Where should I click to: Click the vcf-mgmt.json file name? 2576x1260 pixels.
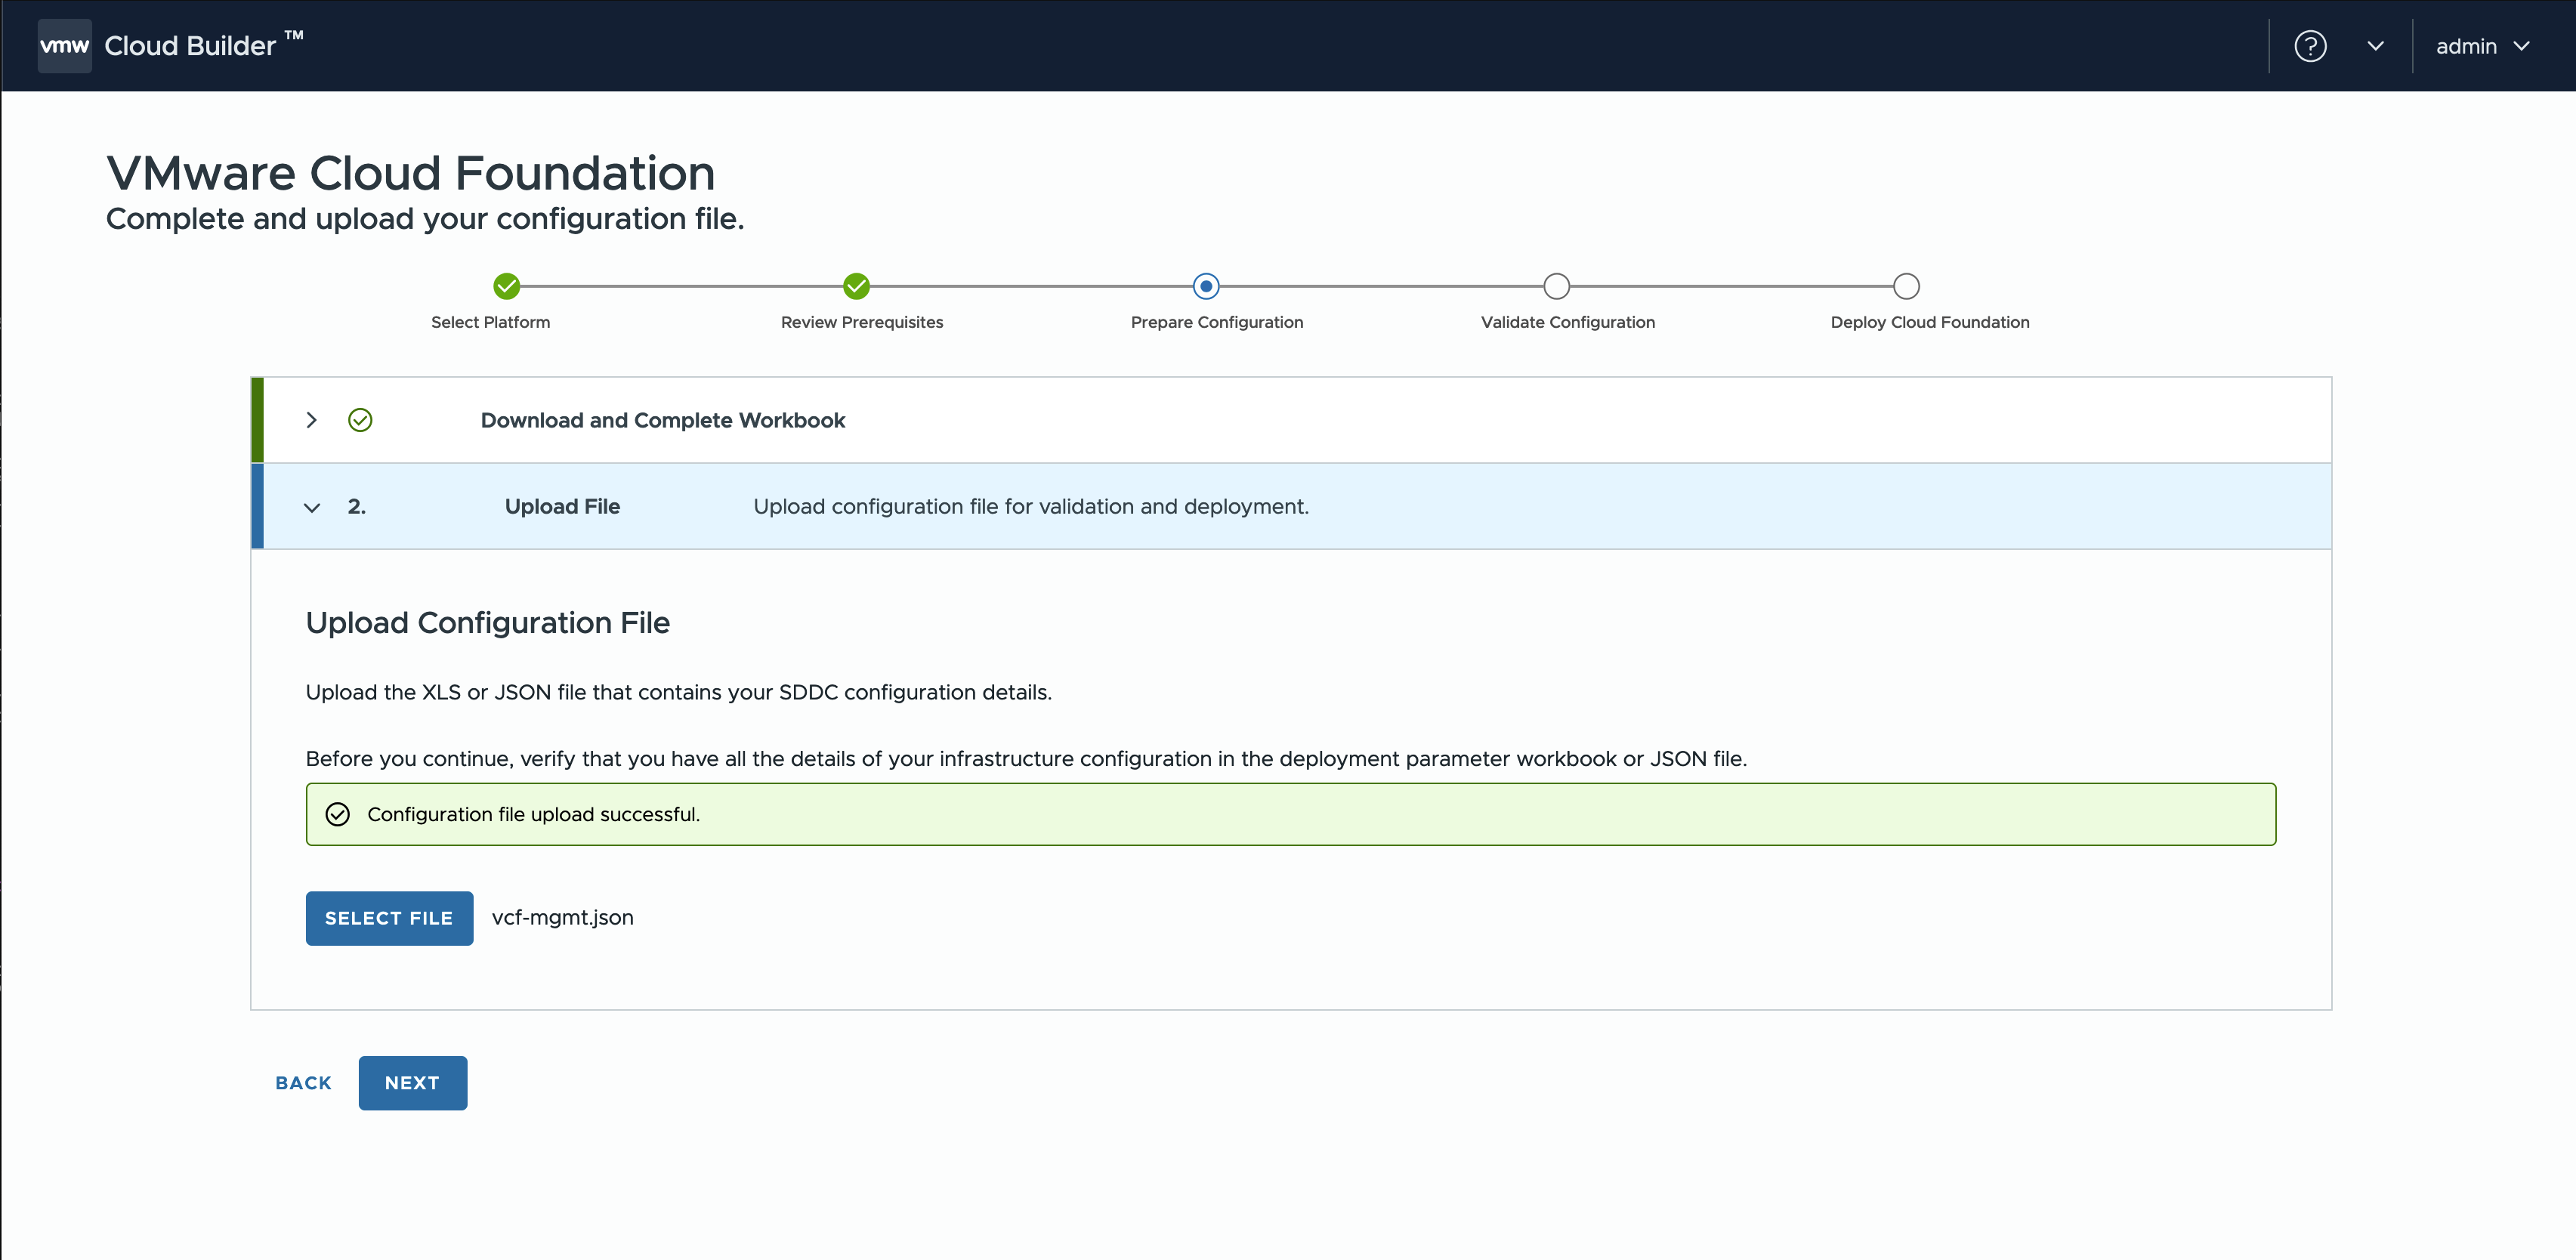562,917
